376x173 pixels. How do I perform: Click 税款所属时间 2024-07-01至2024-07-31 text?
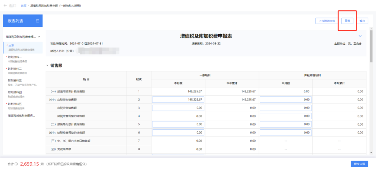point(77,44)
